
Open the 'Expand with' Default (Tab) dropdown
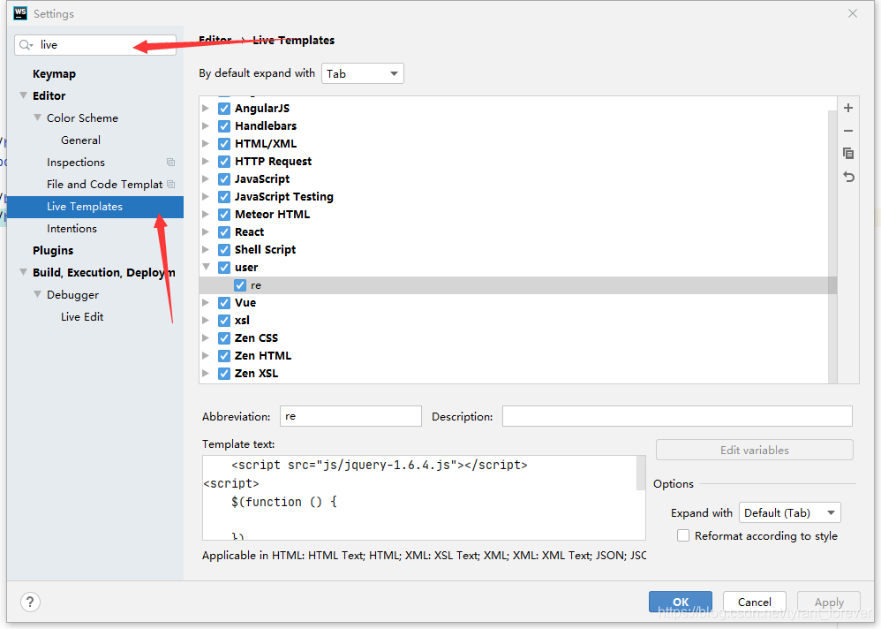pos(789,512)
